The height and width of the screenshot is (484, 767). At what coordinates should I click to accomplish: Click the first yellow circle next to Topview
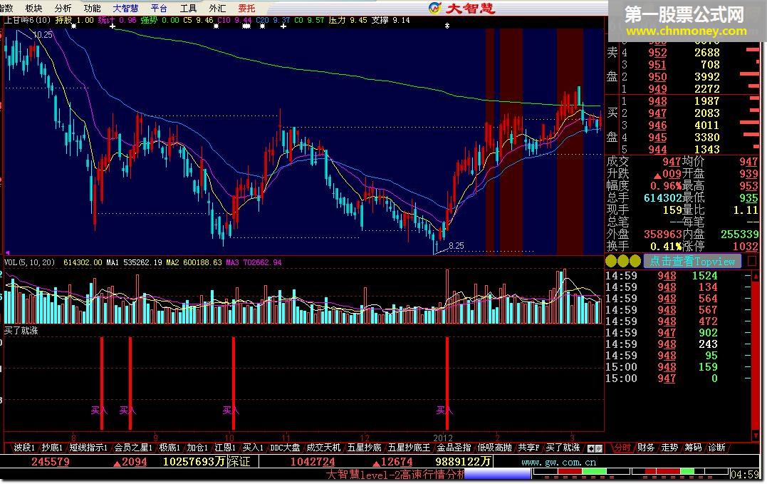(x=612, y=261)
